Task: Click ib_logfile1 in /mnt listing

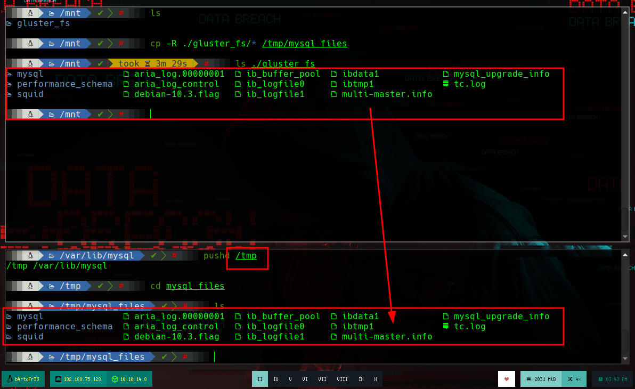Action: tap(275, 94)
